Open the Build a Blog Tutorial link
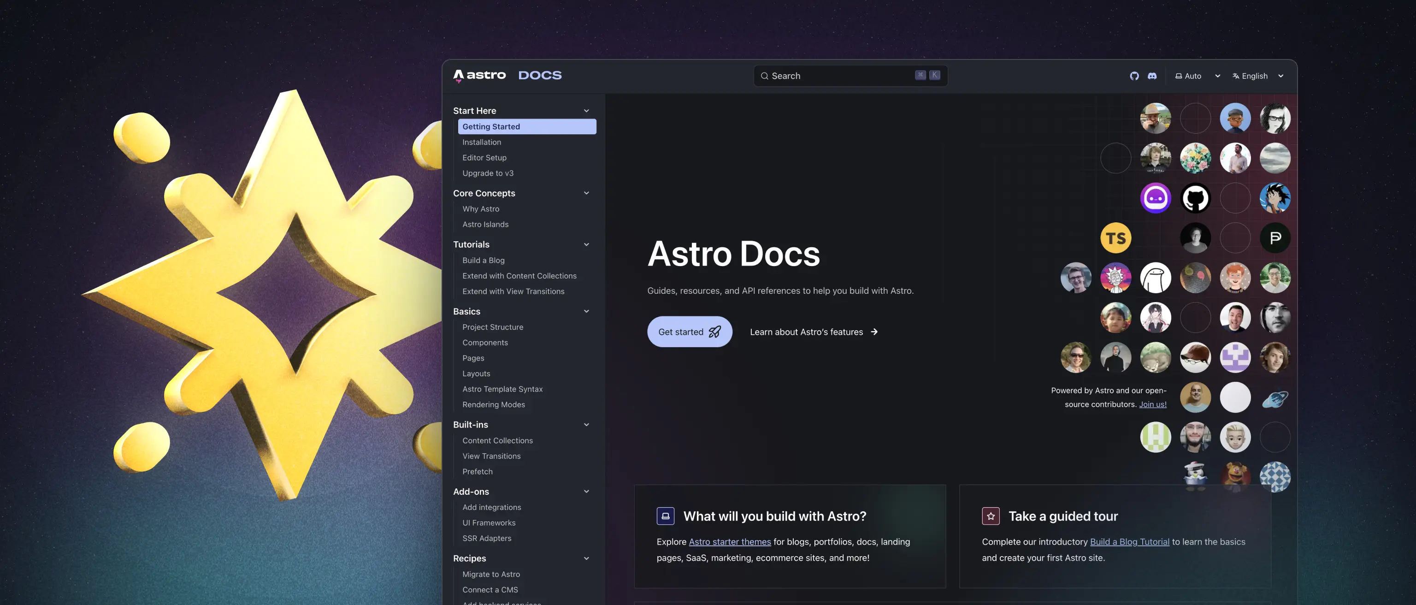This screenshot has height=605, width=1416. coord(1130,542)
